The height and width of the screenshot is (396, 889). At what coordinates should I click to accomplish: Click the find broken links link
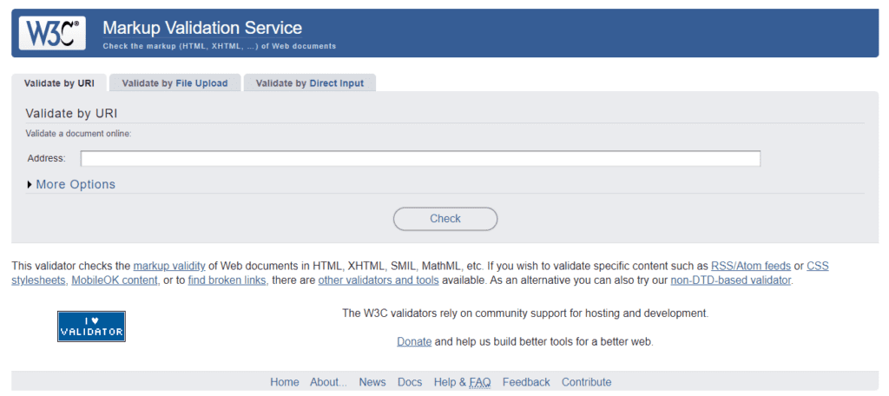click(x=227, y=280)
